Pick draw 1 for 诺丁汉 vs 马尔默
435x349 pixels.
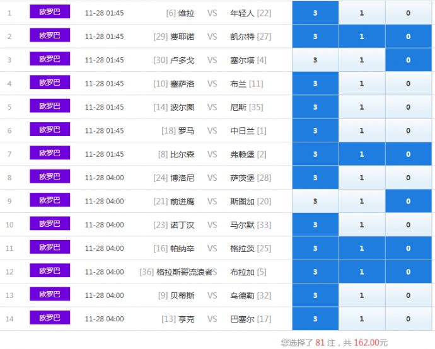(361, 225)
